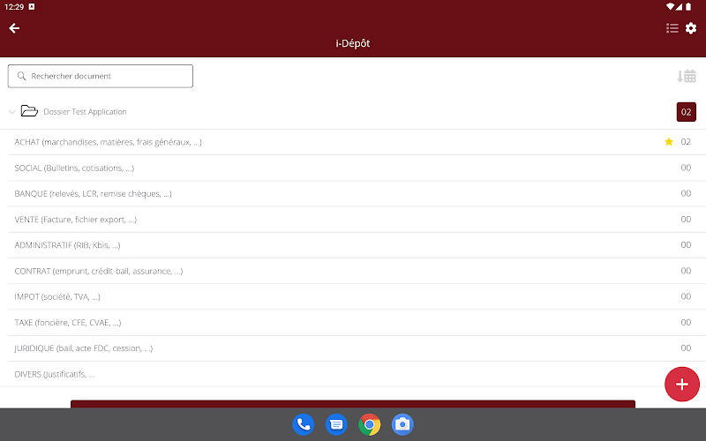706x441 pixels.
Task: Click the open folder icon
Action: point(29,111)
